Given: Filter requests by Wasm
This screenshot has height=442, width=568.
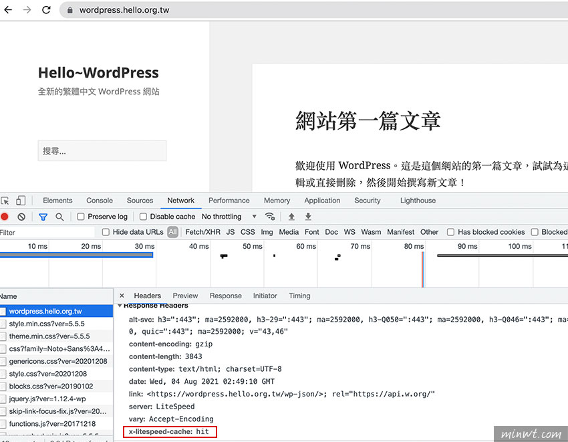Looking at the screenshot, I should coord(371,232).
